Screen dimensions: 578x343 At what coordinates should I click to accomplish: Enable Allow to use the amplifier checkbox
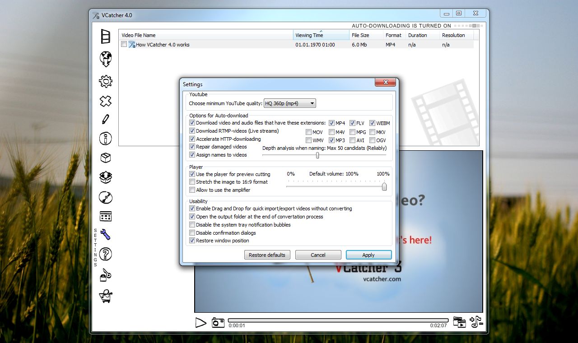(192, 190)
